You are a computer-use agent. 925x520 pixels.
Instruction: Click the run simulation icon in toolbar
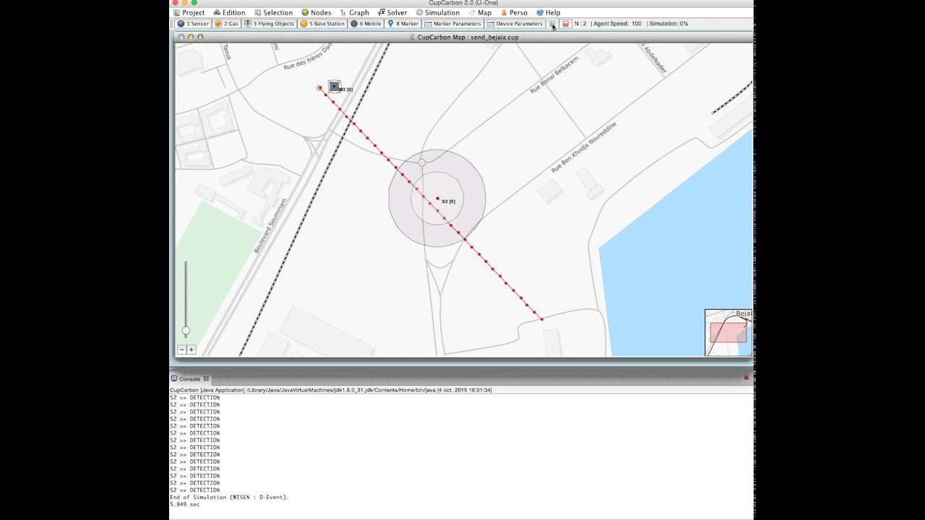pyautogui.click(x=551, y=24)
